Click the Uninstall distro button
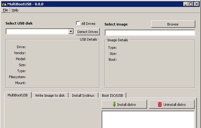Screen dimensions: 201x128 [x=172, y=105]
